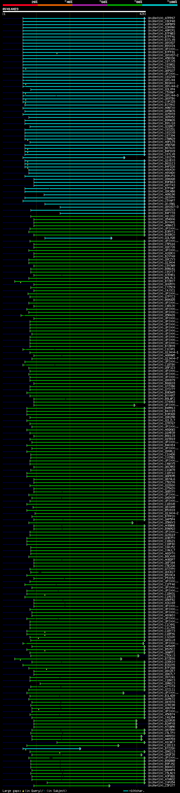Viewport: 180px width, 793px height.
Task: Click the UniRef100_Q9SJ44-3 label
Action: point(163,95)
